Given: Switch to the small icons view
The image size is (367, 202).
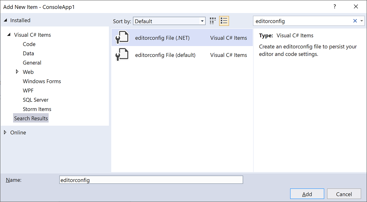Looking at the screenshot, I should coord(212,21).
